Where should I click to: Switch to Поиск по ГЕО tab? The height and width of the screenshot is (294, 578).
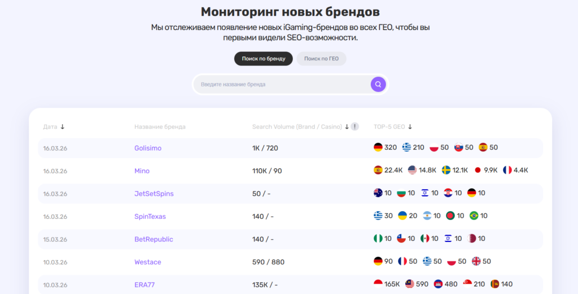coord(321,59)
